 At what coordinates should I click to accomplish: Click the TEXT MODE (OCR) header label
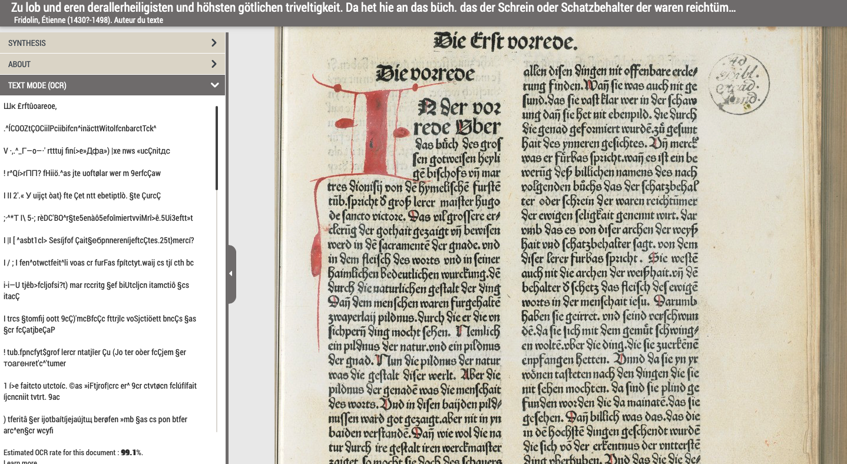[x=37, y=85]
